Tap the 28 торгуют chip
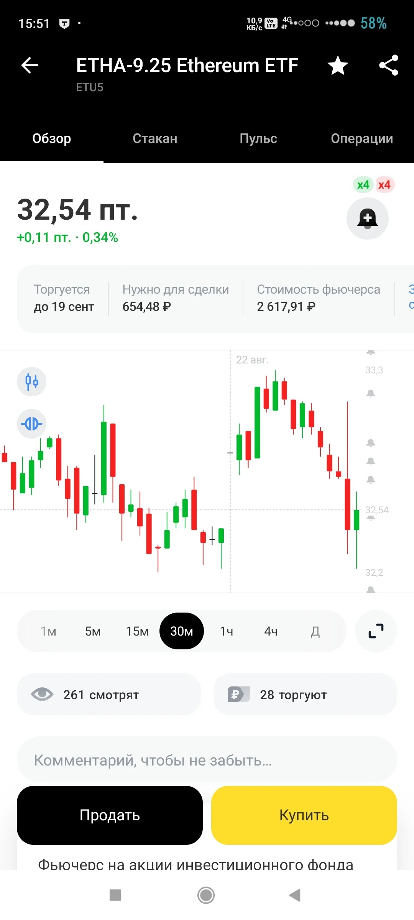This screenshot has width=414, height=920. [x=305, y=694]
